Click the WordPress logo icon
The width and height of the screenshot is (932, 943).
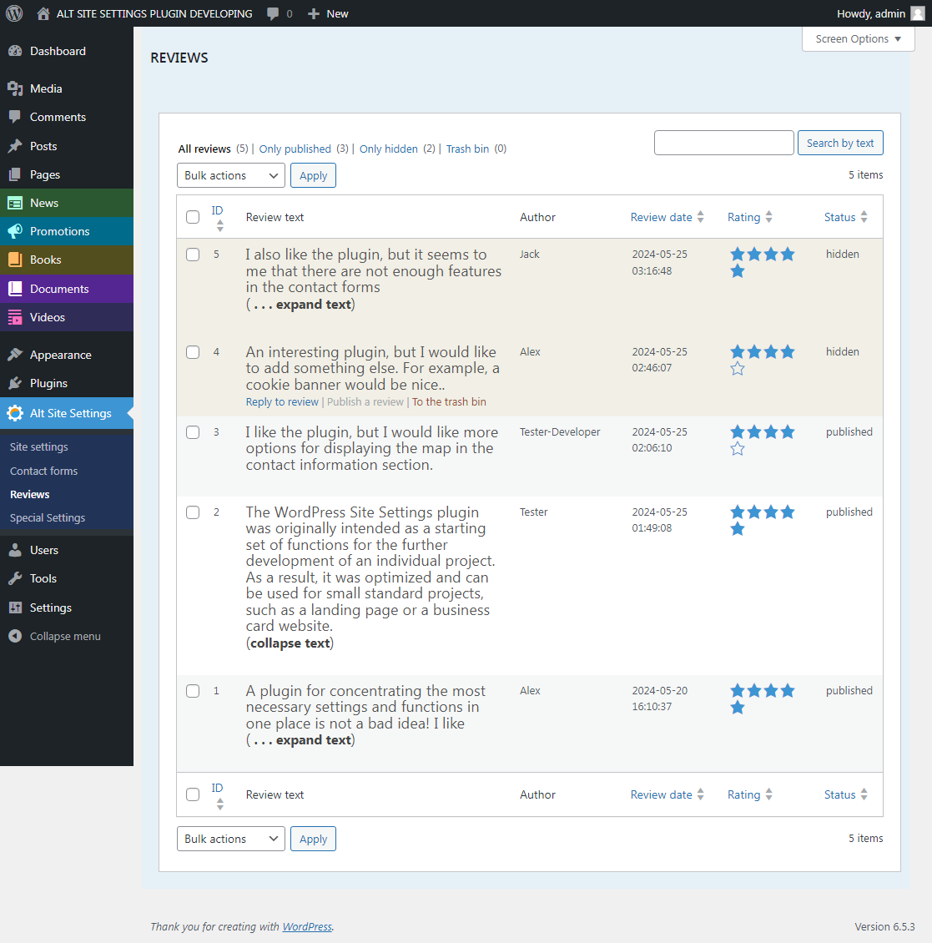point(14,13)
